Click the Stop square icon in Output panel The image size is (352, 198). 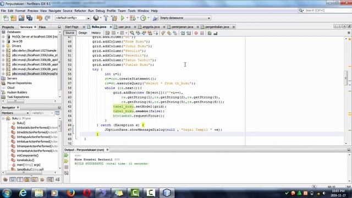(x=66, y=167)
